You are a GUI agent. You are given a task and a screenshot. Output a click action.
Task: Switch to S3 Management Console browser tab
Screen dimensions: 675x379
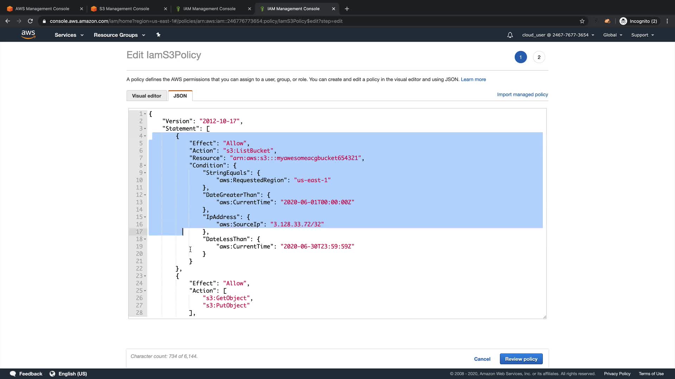click(124, 9)
